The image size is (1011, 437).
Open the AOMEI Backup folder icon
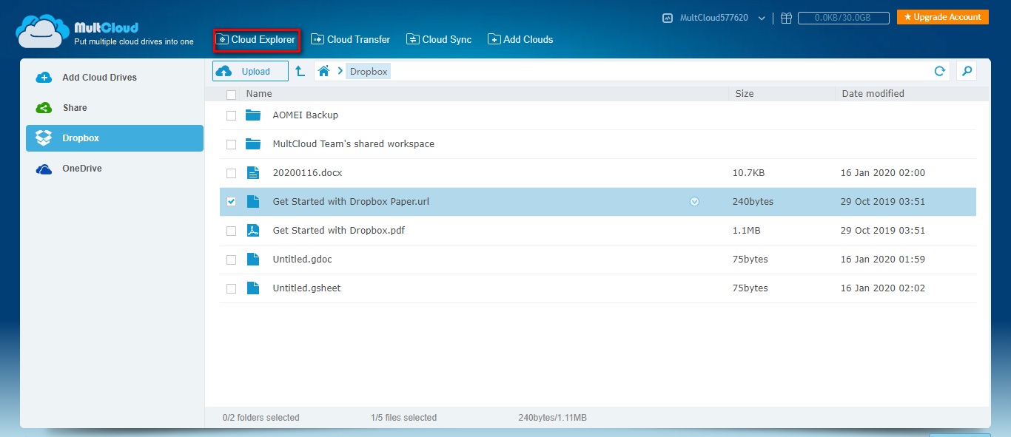click(x=253, y=115)
